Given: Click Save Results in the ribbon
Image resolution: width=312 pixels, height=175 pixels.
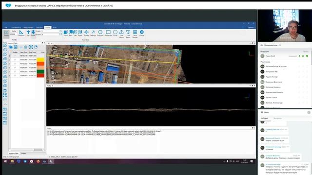Looking at the screenshot, I should tap(135, 34).
